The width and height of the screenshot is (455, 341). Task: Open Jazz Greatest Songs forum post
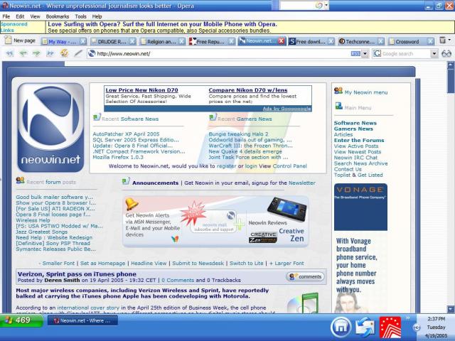(41, 232)
